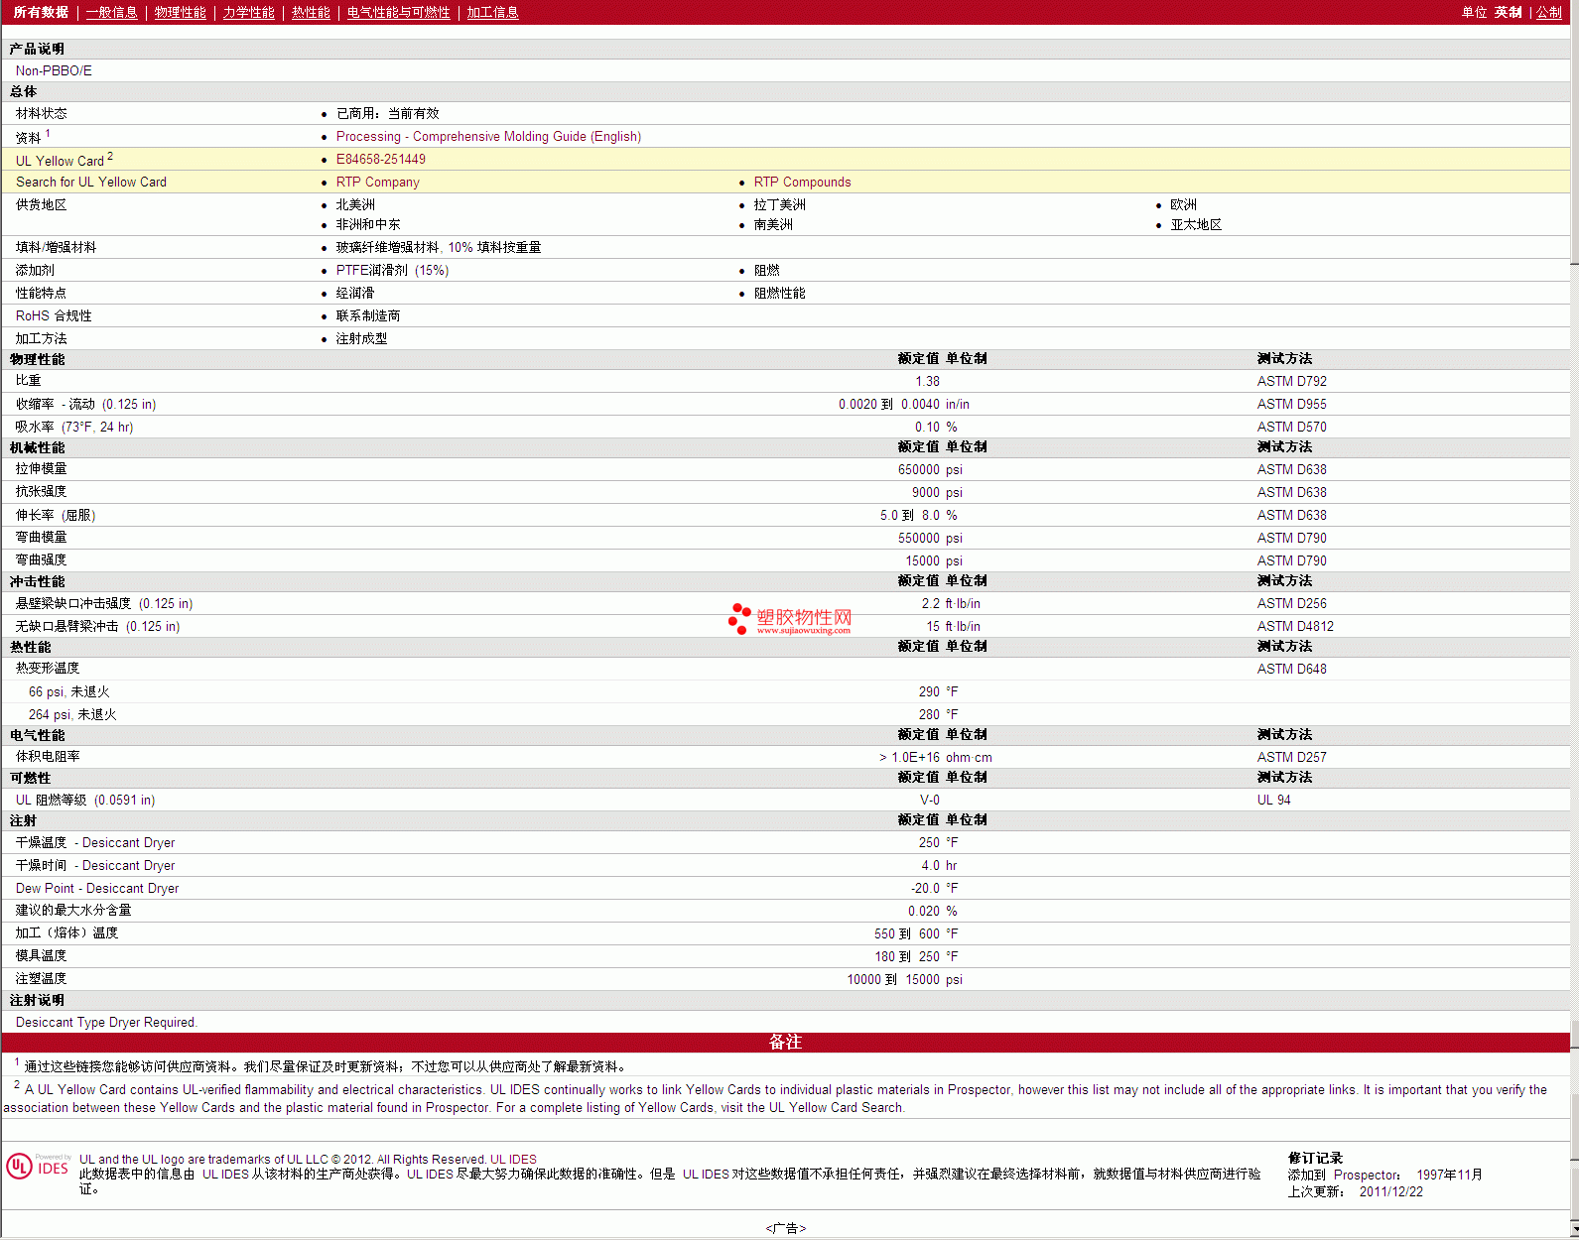Open the 电气性能与可燃性 tab
The width and height of the screenshot is (1579, 1240).
398,13
